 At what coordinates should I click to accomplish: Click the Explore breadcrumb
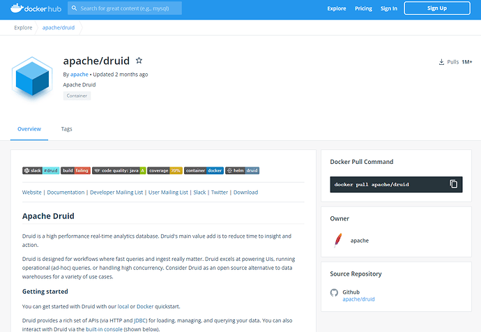coord(23,28)
